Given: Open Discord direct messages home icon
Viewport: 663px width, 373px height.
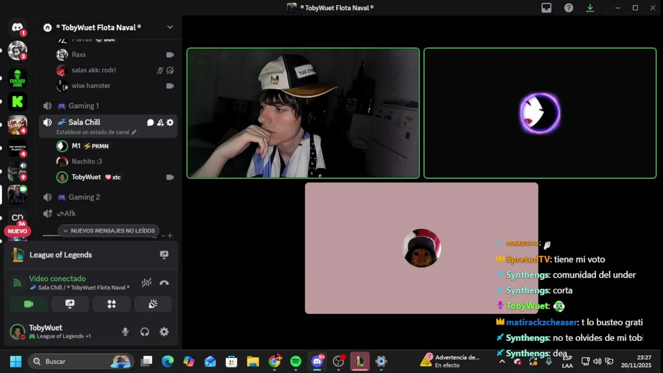Looking at the screenshot, I should (x=17, y=27).
